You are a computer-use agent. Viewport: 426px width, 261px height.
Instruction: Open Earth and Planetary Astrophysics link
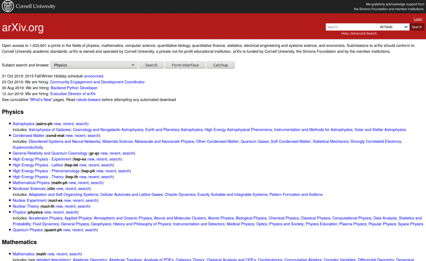point(174,130)
